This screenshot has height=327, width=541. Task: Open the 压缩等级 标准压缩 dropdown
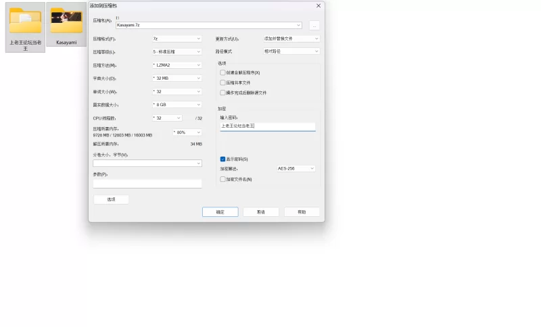point(177,52)
